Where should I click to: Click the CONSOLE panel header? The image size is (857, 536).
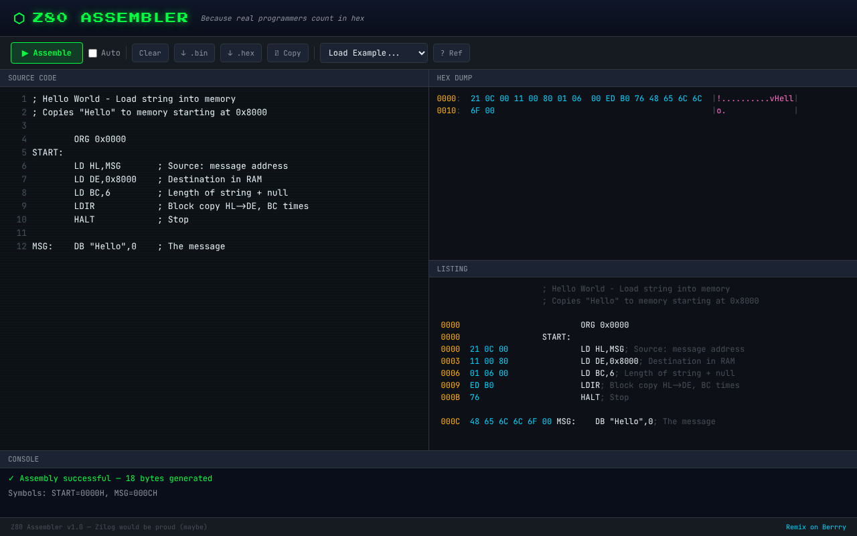coord(428,460)
